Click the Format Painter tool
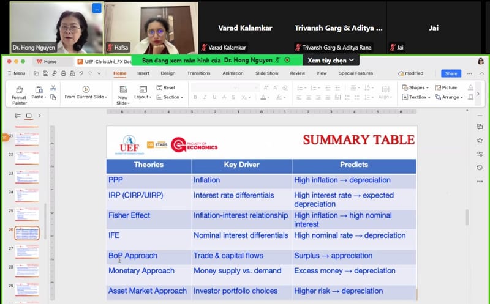This screenshot has width=490, height=304. tap(19, 93)
